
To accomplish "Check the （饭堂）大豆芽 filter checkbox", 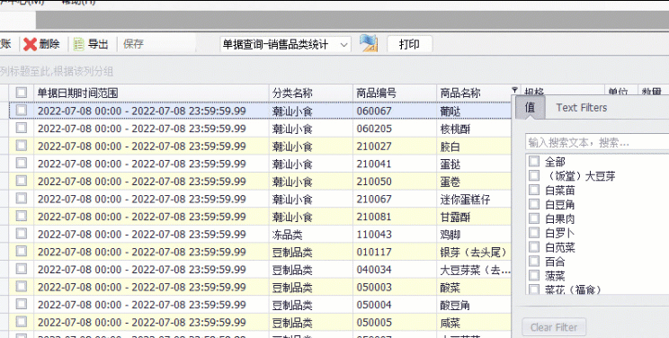I will tap(534, 175).
